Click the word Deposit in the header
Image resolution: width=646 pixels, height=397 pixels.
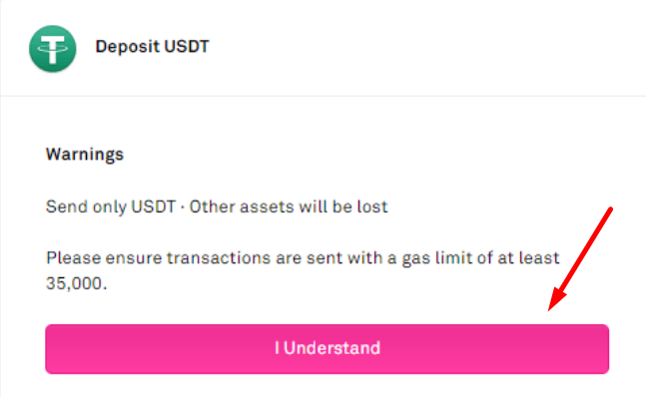click(x=128, y=47)
